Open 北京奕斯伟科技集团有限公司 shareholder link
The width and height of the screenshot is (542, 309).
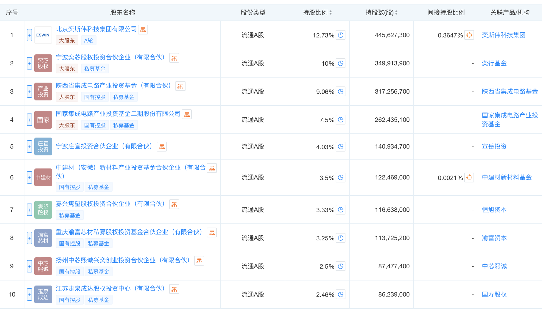[x=96, y=29]
